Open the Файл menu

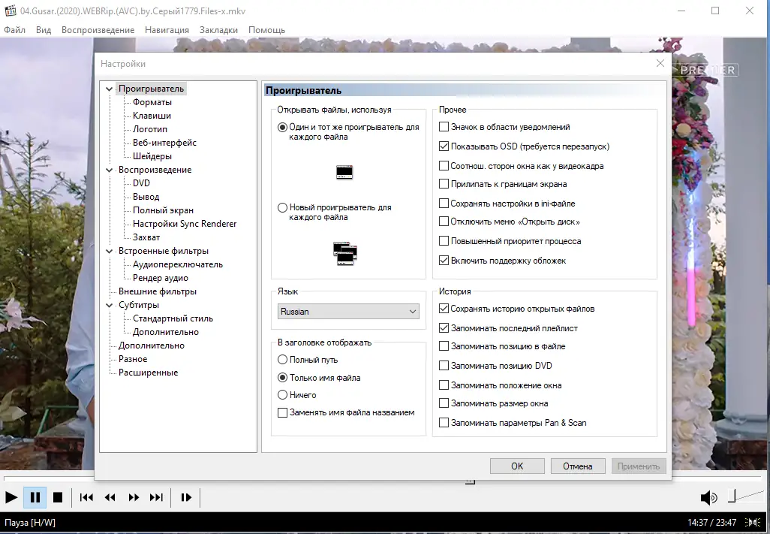click(15, 30)
